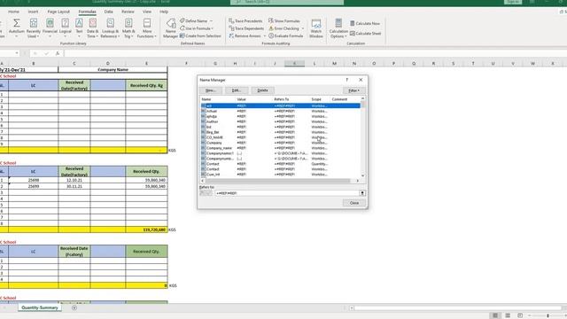Open the Calculation Options dropdown
Image resolution: width=567 pixels, height=319 pixels.
point(338,28)
